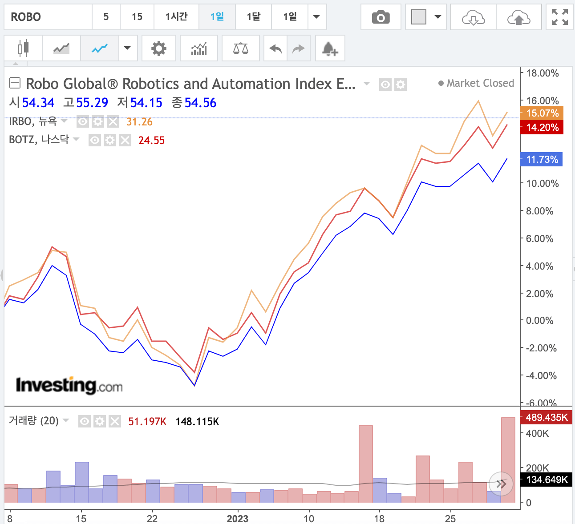Image resolution: width=575 pixels, height=524 pixels.
Task: Remove the BOTZ comparison series
Action: pos(125,140)
